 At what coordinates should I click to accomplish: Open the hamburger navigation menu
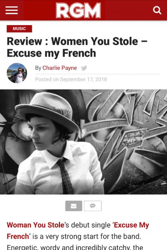tap(11, 10)
